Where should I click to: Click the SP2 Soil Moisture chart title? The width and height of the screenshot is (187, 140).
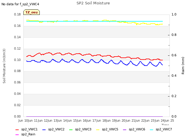pos(93,3)
